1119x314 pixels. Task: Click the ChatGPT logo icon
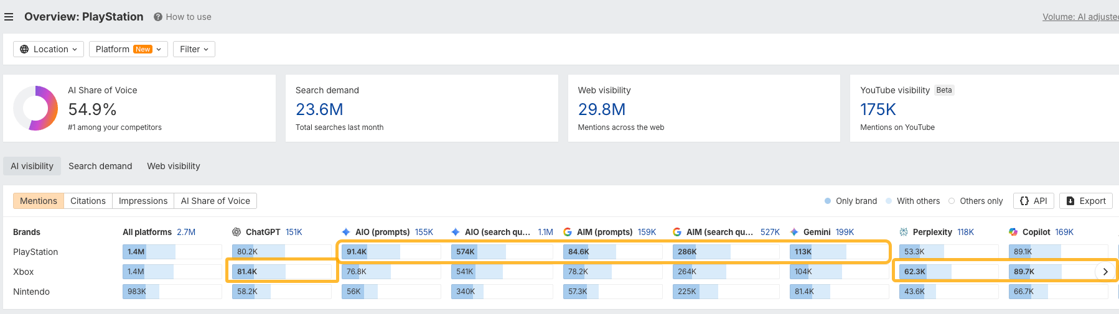point(236,232)
